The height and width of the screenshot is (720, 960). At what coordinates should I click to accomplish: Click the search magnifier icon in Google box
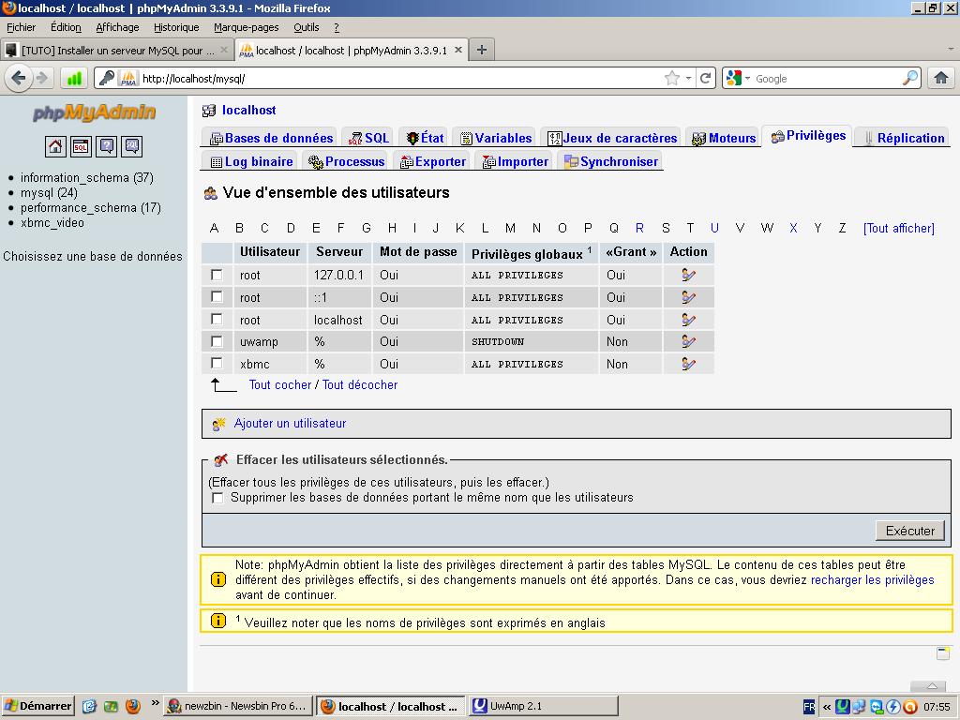pos(910,78)
